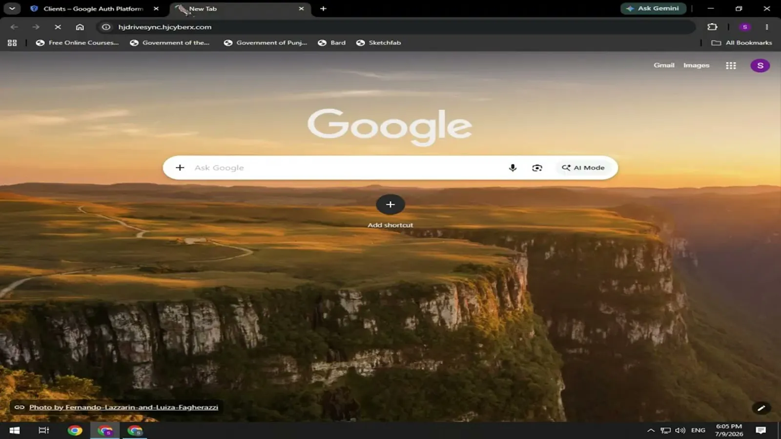
Task: Customize this page with pencil icon
Action: (x=761, y=408)
